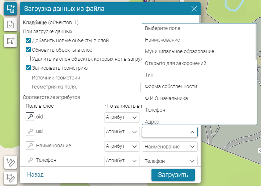Screen dimensions: 261x186
Task: Uncheck 'Записывать геометрию' checkbox
Action: pyautogui.click(x=28, y=68)
